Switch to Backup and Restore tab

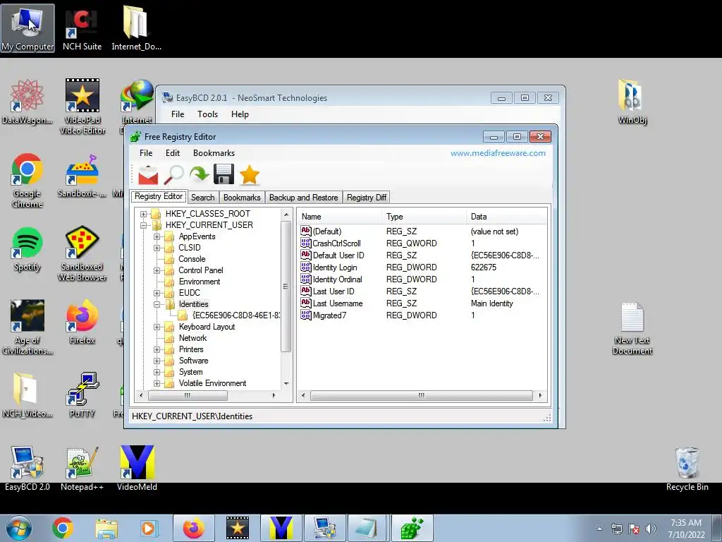click(x=303, y=198)
